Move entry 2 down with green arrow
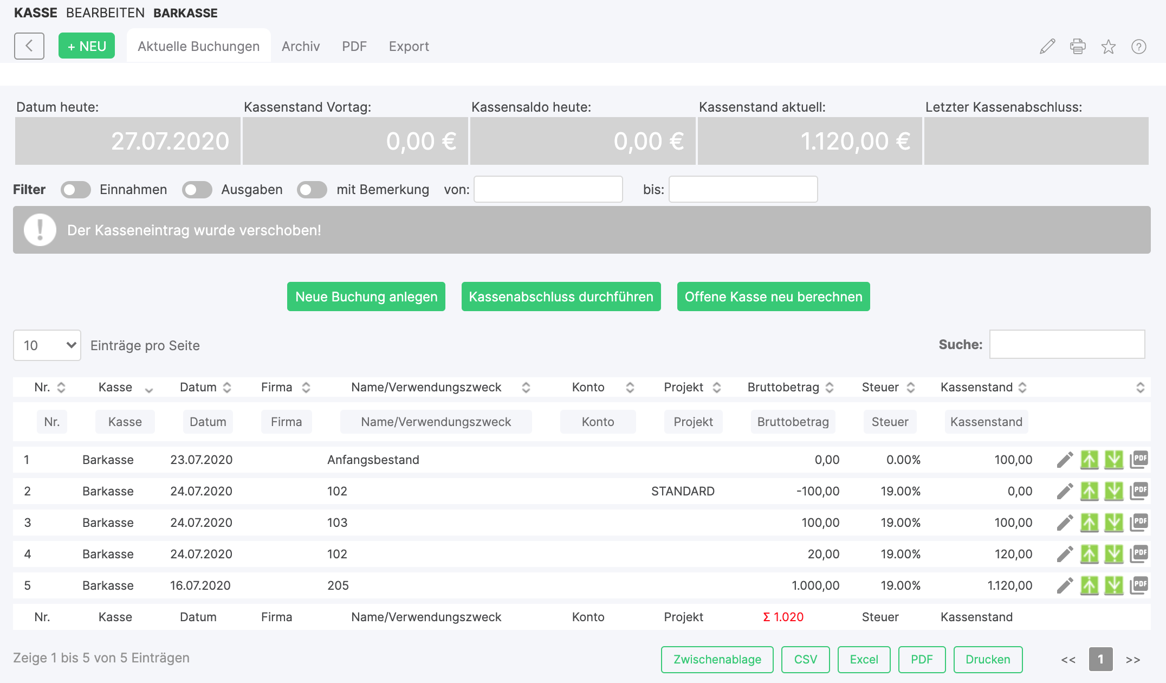This screenshot has width=1166, height=683. pos(1113,491)
